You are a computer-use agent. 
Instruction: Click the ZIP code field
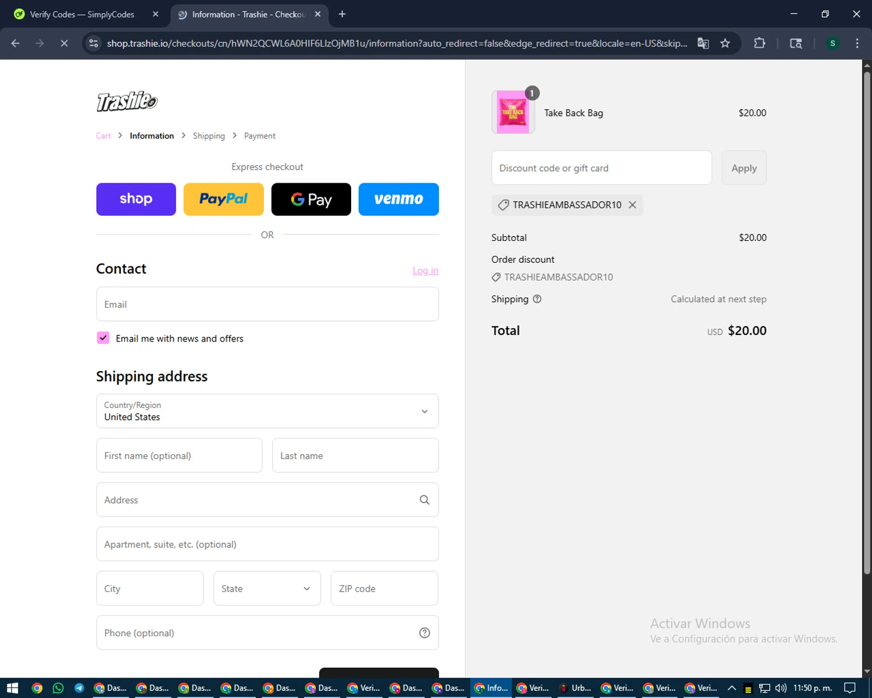point(384,588)
